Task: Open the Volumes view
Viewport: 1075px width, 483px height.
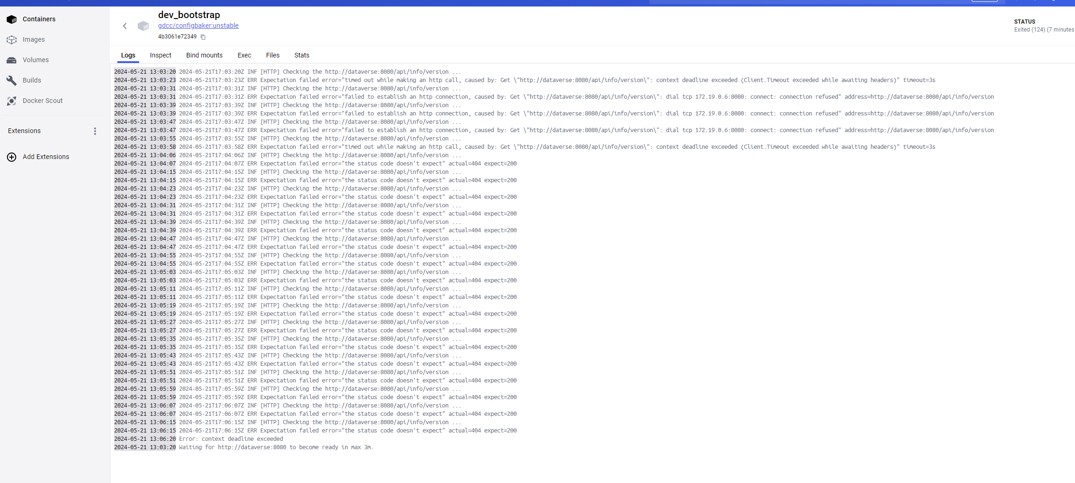Action: coord(35,60)
